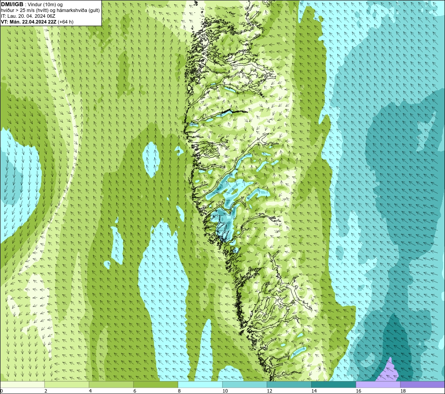
Task: Click the 6–8 m/s darker green legend swatch
Action: pos(155,384)
